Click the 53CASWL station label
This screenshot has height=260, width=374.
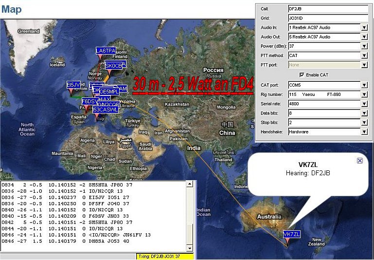pyautogui.click(x=106, y=110)
